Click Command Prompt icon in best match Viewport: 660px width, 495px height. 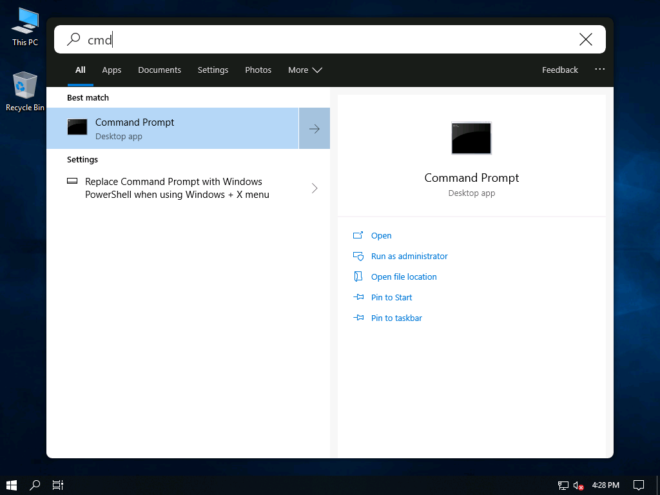77,127
